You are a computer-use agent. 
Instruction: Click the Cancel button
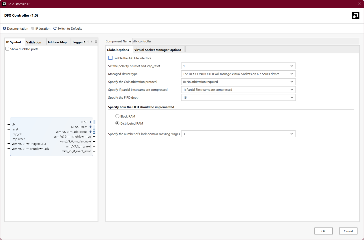point(348,231)
